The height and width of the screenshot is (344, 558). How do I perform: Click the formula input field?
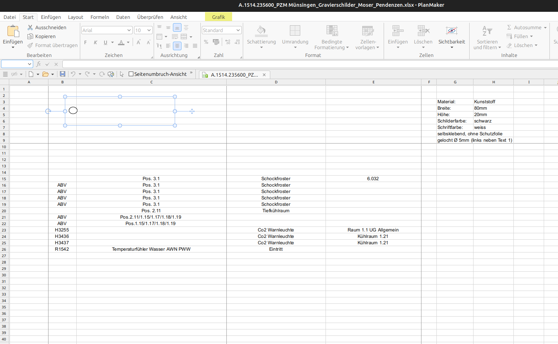click(x=310, y=64)
